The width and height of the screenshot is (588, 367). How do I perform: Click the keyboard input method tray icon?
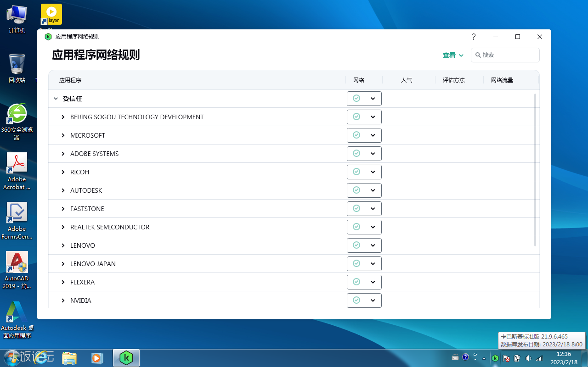click(455, 357)
